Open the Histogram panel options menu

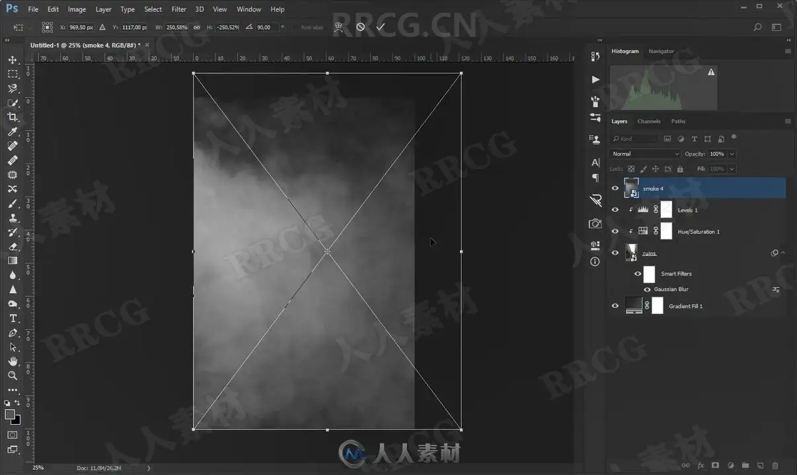(788, 51)
